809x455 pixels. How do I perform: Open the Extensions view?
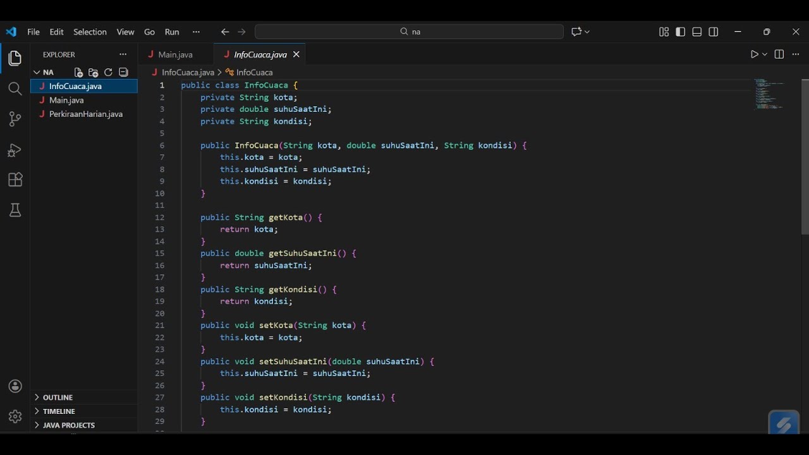coord(15,179)
